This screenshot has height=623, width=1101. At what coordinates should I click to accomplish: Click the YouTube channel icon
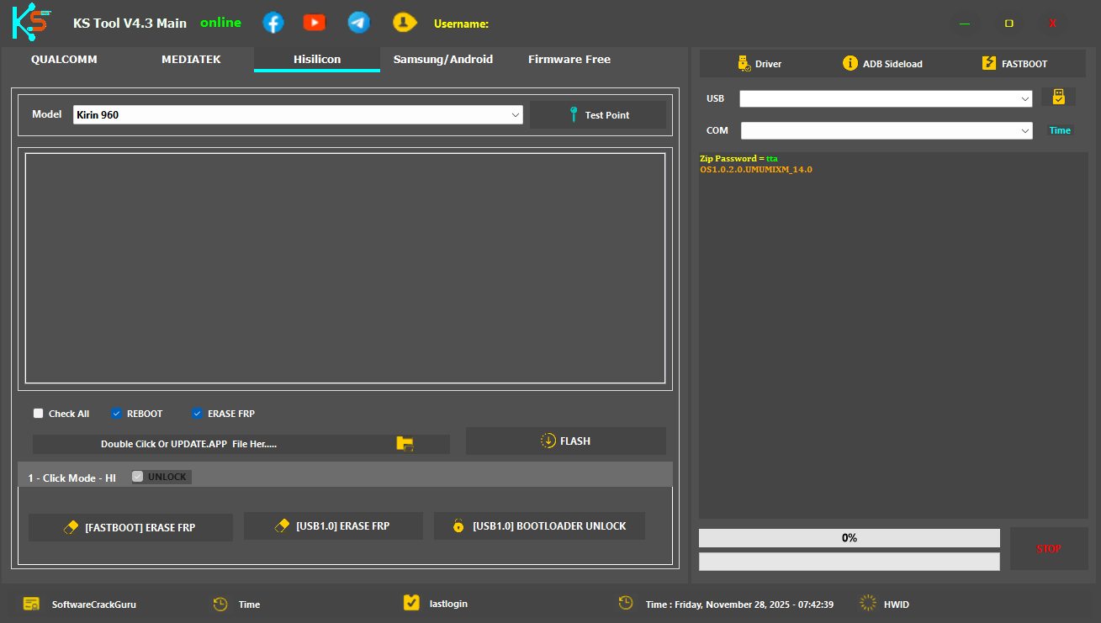[314, 22]
